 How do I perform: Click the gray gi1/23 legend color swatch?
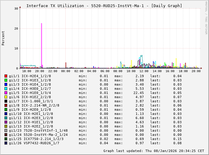tap(6, 130)
